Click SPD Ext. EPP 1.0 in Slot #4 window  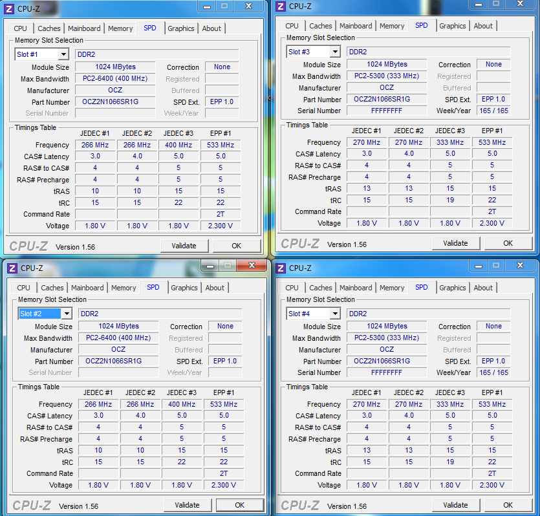[494, 361]
